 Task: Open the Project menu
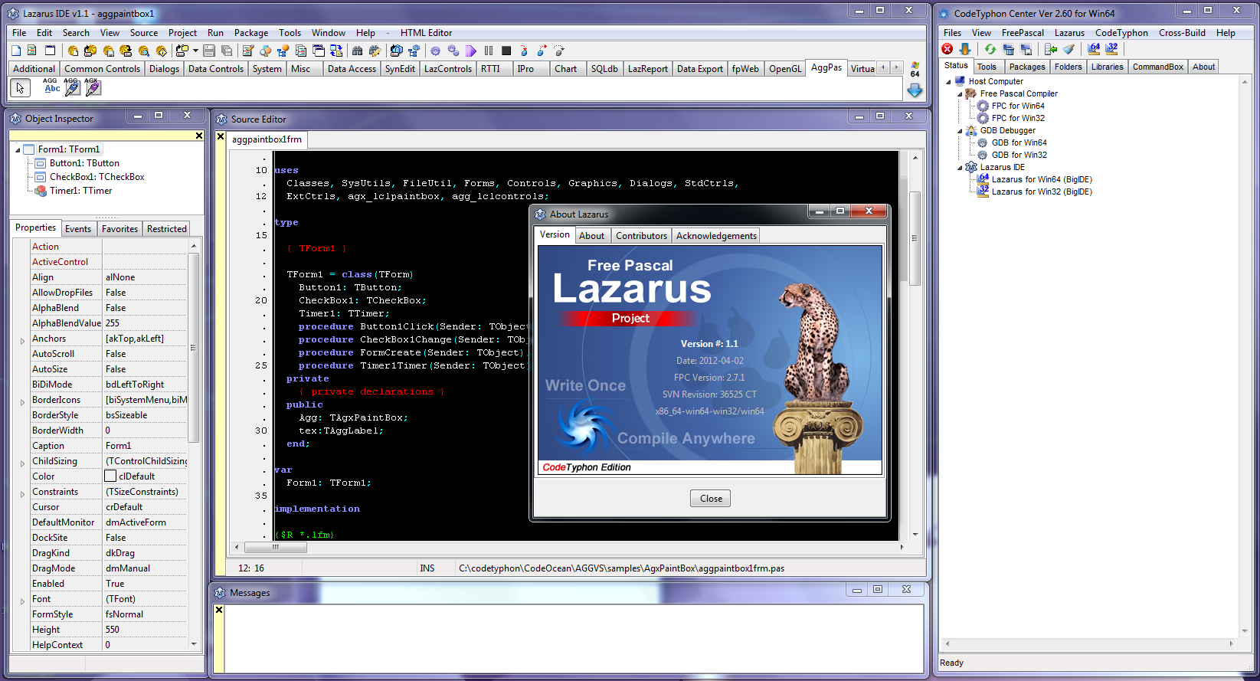[182, 33]
